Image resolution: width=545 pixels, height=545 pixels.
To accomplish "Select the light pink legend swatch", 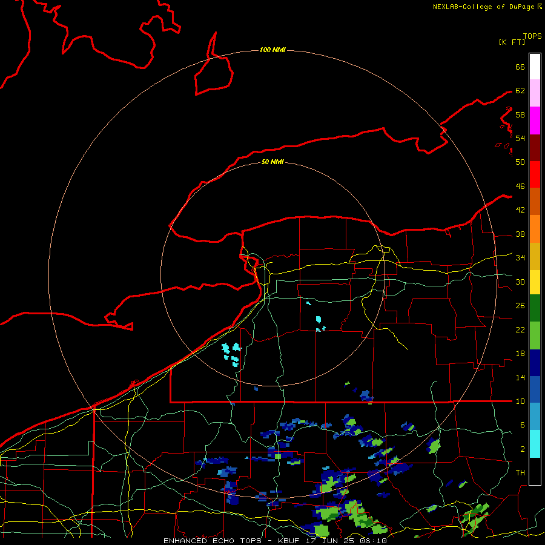I will point(535,93).
